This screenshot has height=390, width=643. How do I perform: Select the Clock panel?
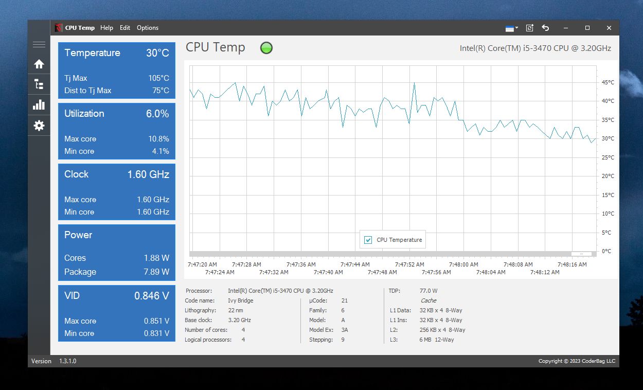point(117,192)
